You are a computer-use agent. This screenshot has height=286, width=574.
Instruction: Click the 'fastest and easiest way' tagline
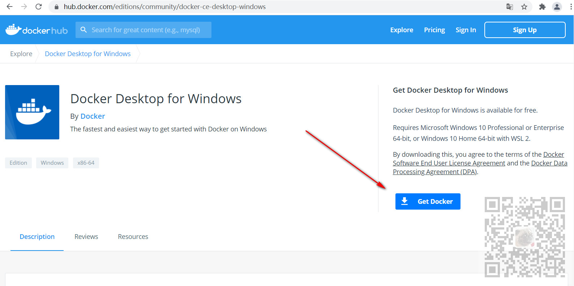168,129
